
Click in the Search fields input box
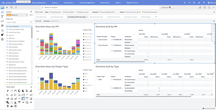pyautogui.click(x=19, y=22)
